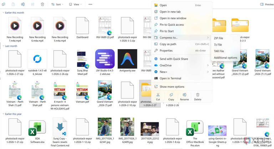Collapse the Last month group

[x=3, y=46]
